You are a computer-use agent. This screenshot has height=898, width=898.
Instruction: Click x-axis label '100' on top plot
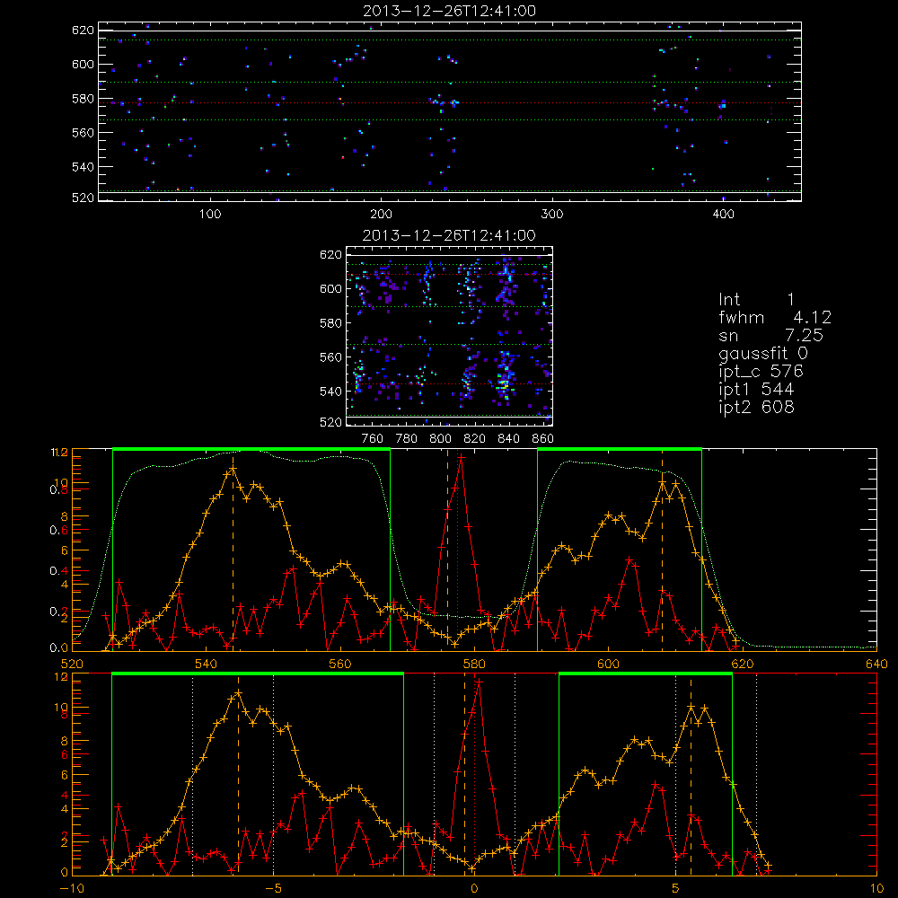click(210, 215)
